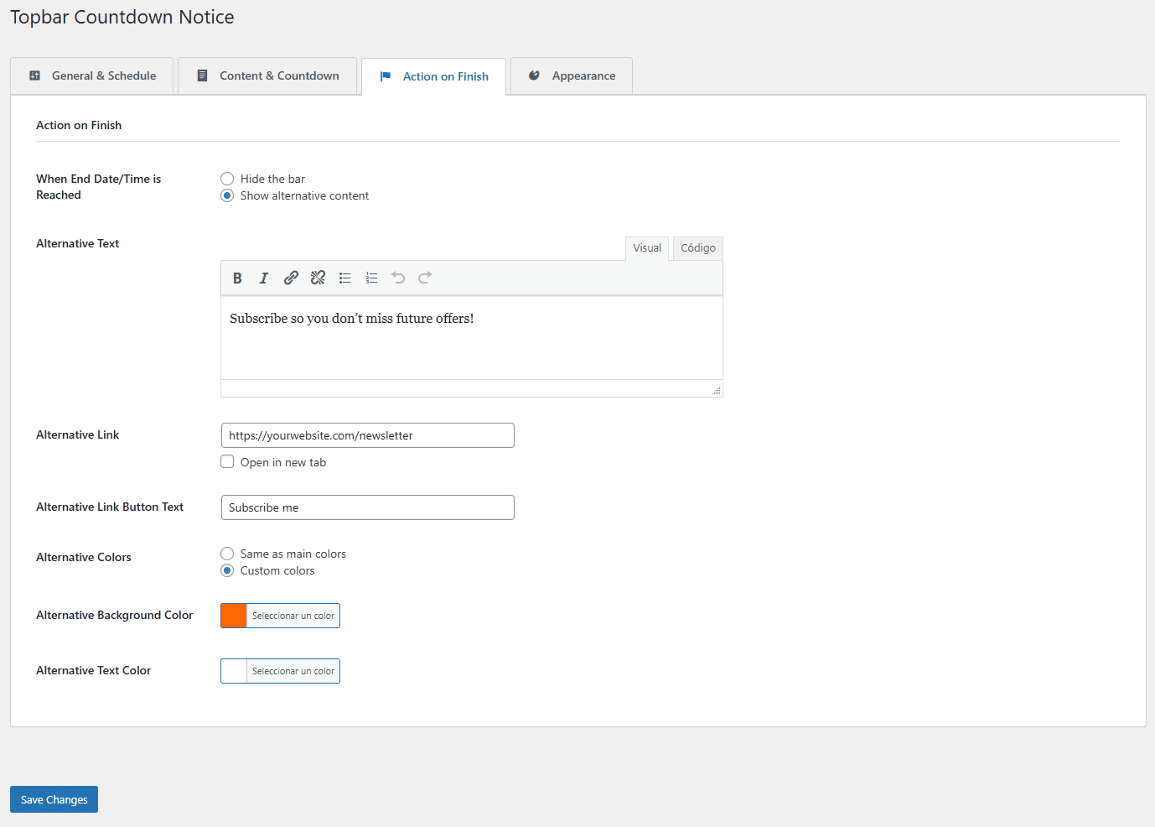This screenshot has width=1155, height=827.
Task: Click the flag icon on Action on Finish tab
Action: coord(385,75)
